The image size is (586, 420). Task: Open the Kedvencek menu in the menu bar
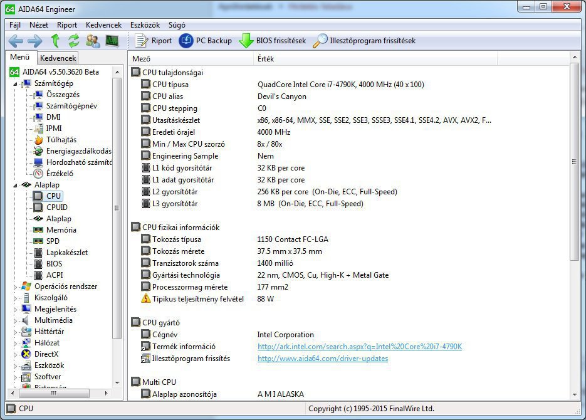[103, 25]
